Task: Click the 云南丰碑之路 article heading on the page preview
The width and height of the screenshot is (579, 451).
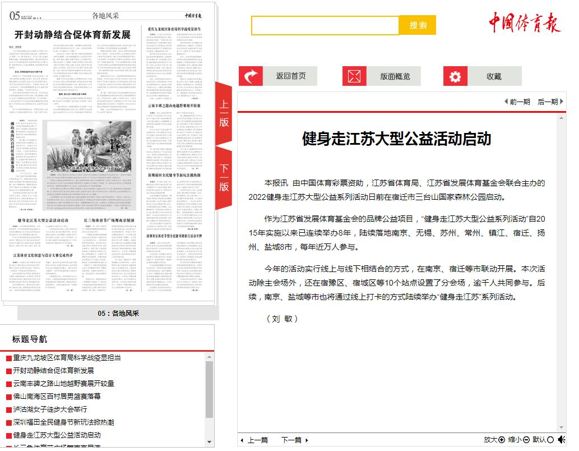Action: point(174,105)
